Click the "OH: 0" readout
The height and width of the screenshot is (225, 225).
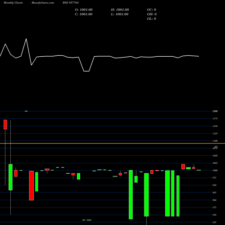click(x=152, y=14)
